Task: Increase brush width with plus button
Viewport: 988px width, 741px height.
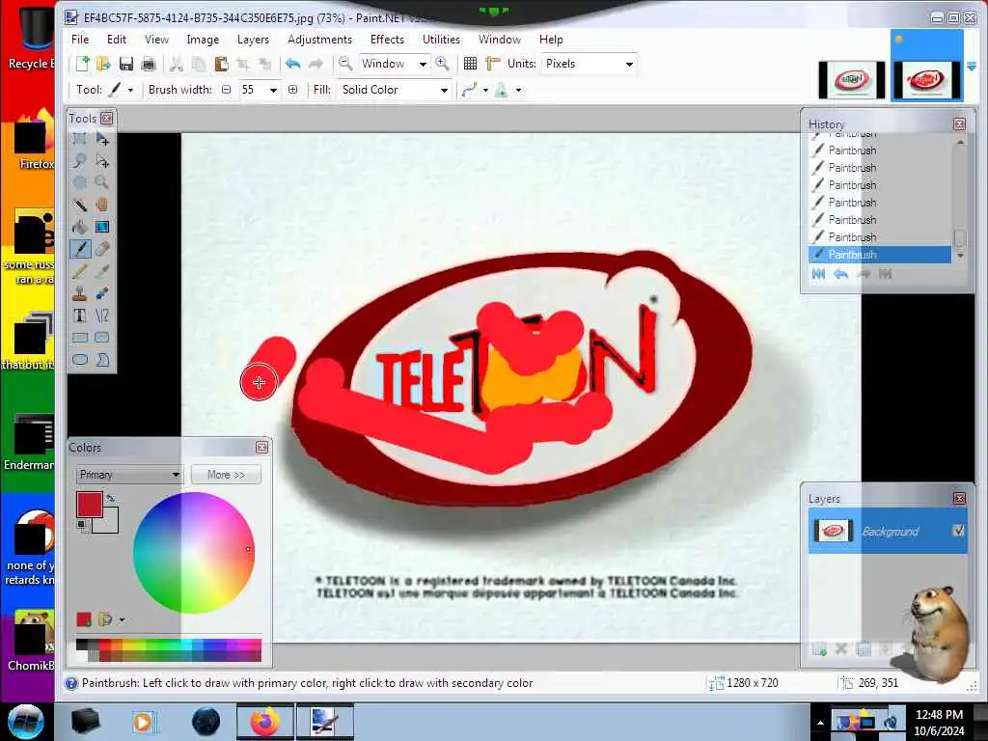Action: pyautogui.click(x=293, y=90)
